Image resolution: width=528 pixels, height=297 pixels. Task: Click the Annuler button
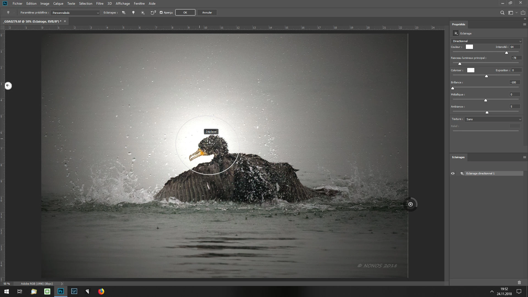pyautogui.click(x=207, y=13)
